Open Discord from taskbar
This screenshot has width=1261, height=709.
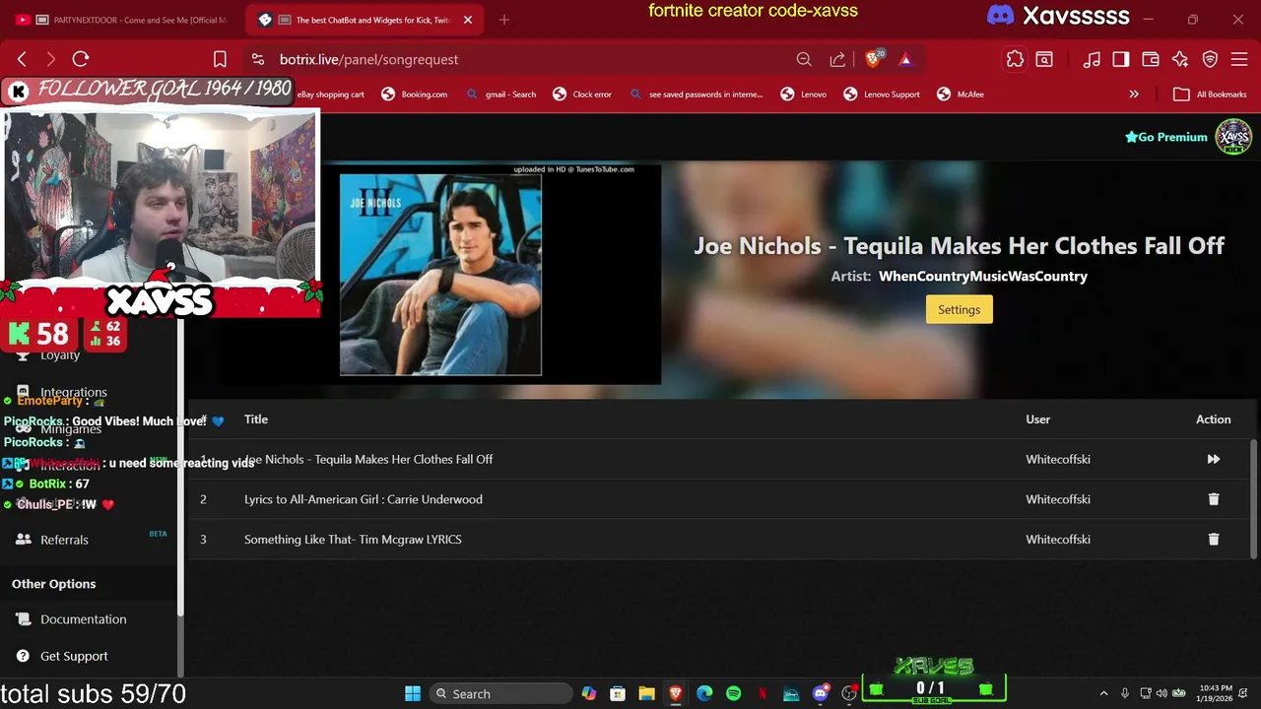pos(820,693)
